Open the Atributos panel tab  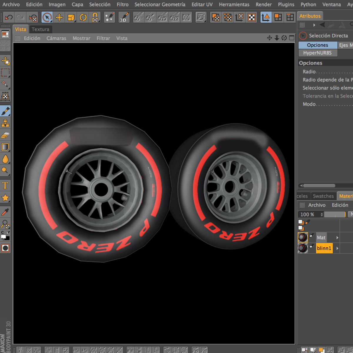coord(310,16)
